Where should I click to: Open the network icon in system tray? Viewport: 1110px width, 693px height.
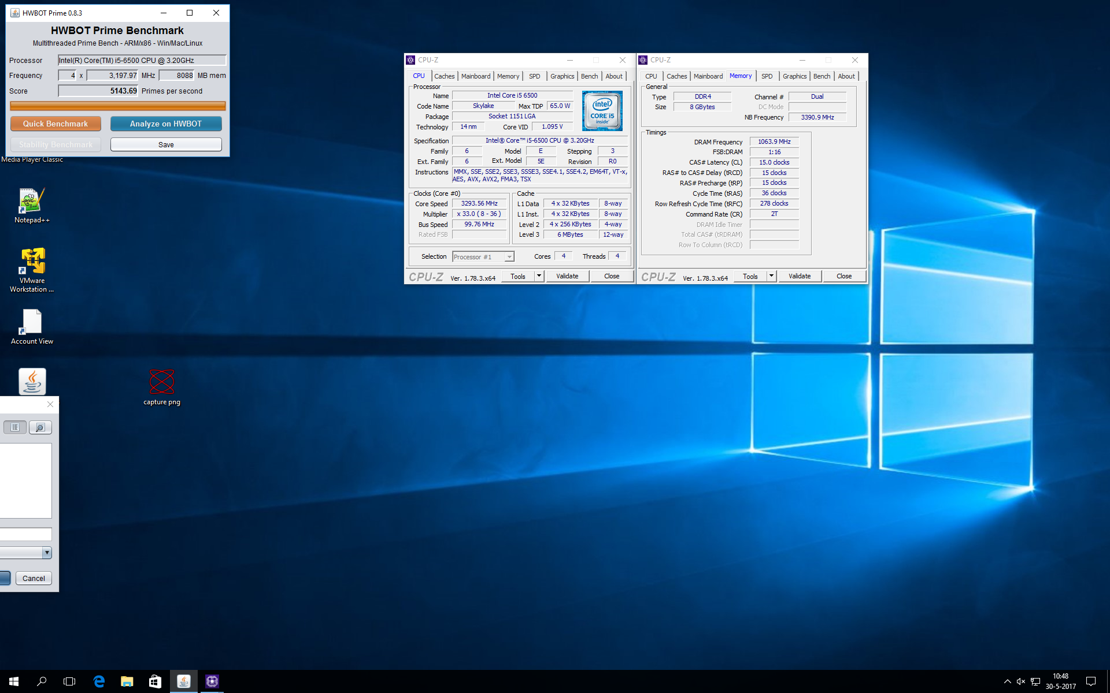tap(1035, 681)
